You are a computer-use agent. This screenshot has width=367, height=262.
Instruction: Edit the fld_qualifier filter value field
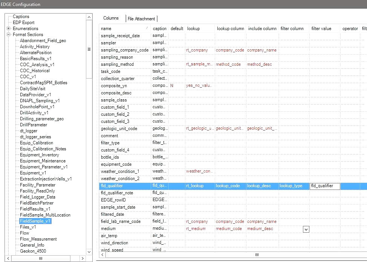point(324,186)
